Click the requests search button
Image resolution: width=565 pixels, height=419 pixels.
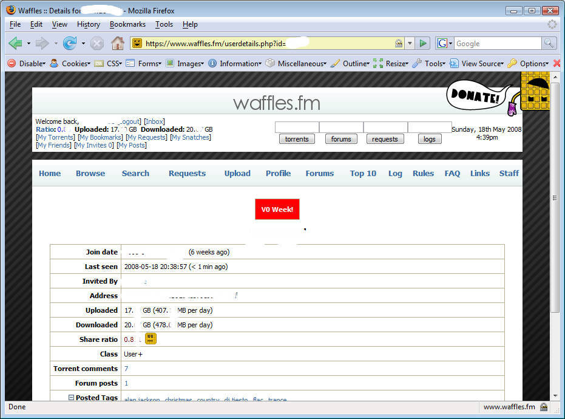point(385,139)
